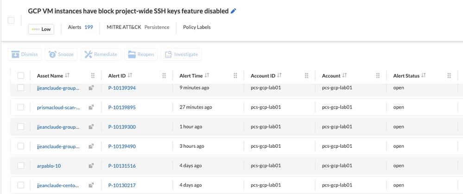Sort by Alert Time using sort arrows
The image size is (463, 194).
pyautogui.click(x=207, y=76)
